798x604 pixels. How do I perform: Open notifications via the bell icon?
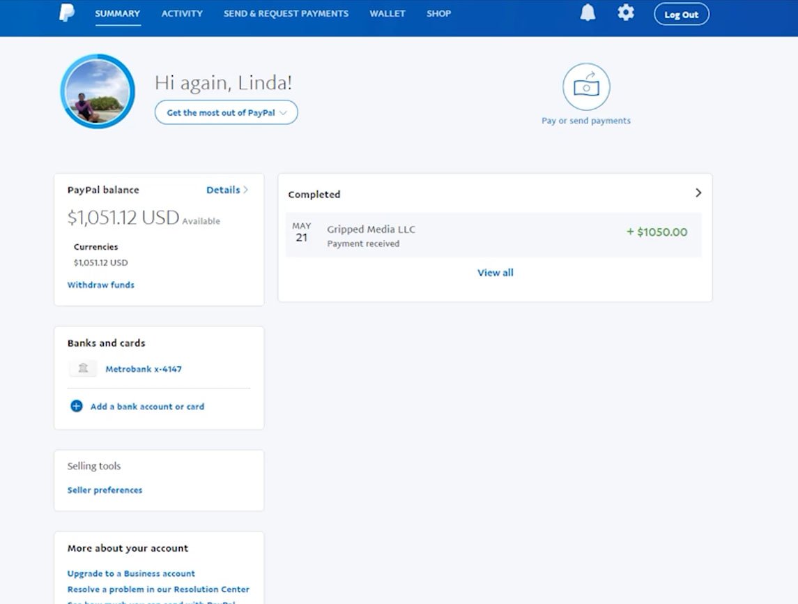(x=586, y=13)
